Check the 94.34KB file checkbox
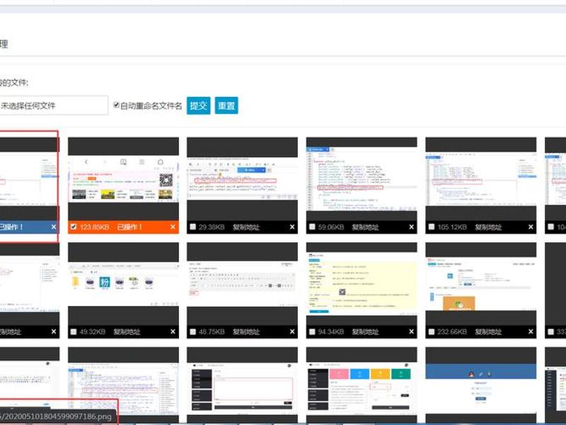The height and width of the screenshot is (425, 566). (312, 331)
